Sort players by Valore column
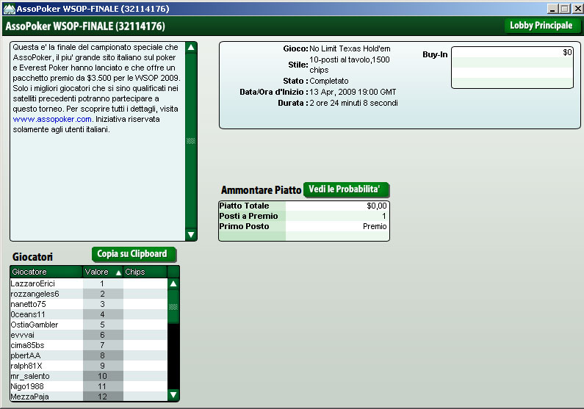584x409 pixels. coord(103,272)
